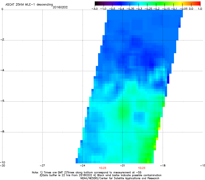This screenshot has height=180, width=205.
Task: Click the color bar label -0.15
Action: point(166,9)
